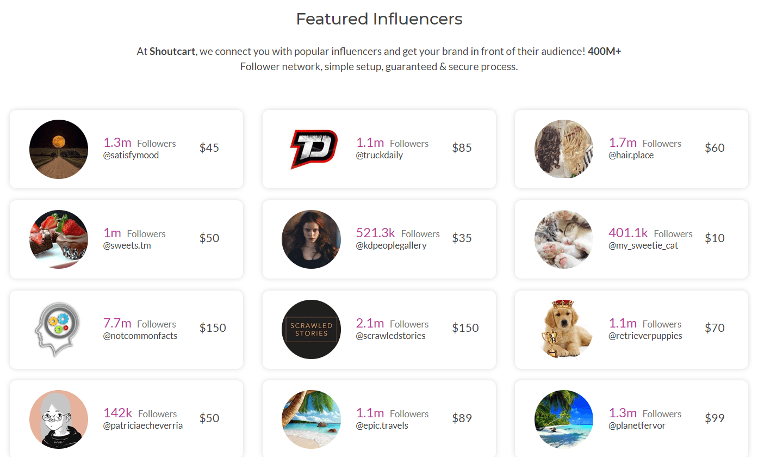Open the hair.place profile picture
The width and height of the screenshot is (758, 457).
[564, 149]
